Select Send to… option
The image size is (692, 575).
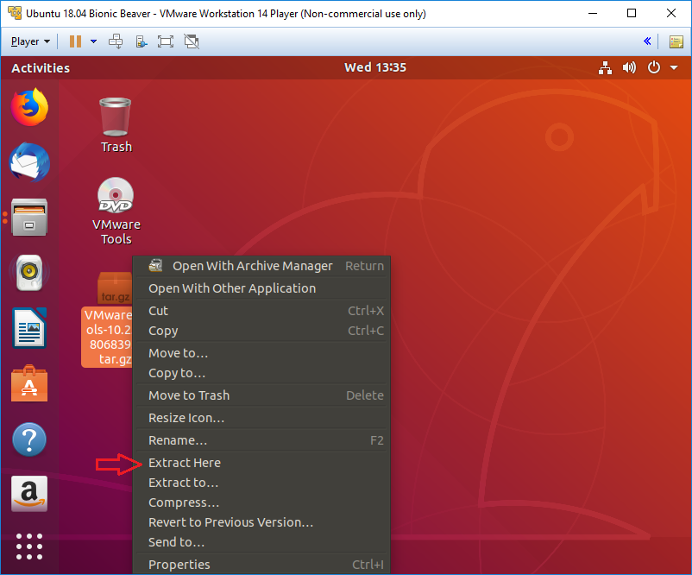pos(261,542)
